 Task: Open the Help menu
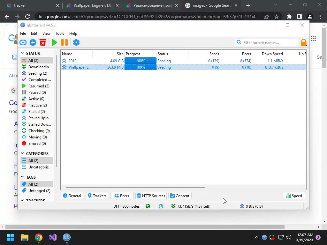[73, 33]
